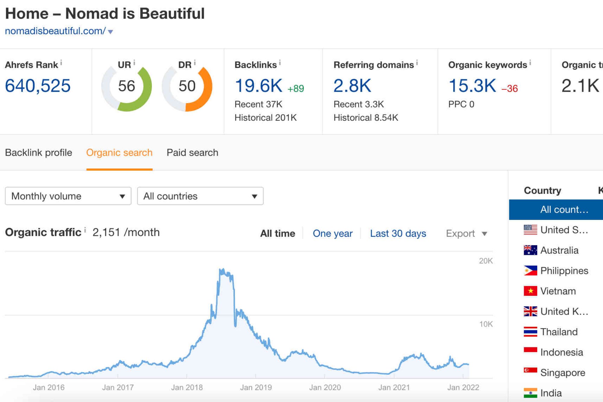Click the Recent 37K backlinks text
The image size is (603, 402).
[x=258, y=104]
